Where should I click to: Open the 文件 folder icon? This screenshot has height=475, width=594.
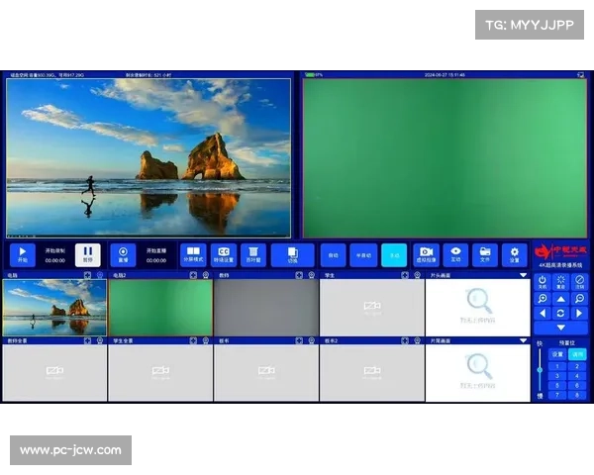click(x=484, y=255)
